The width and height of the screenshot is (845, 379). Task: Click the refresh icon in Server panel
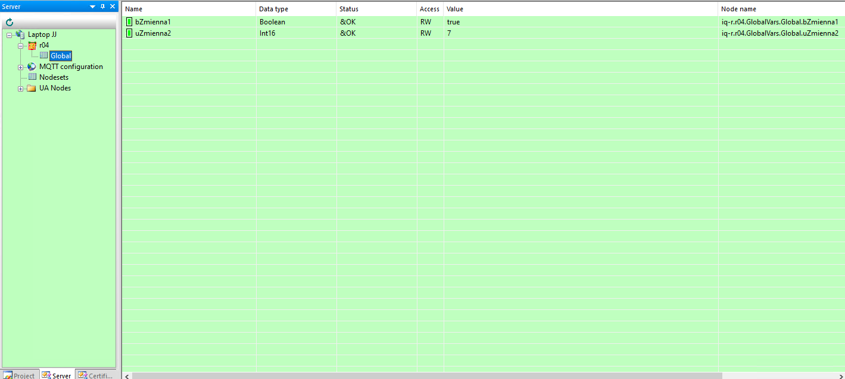coord(10,23)
